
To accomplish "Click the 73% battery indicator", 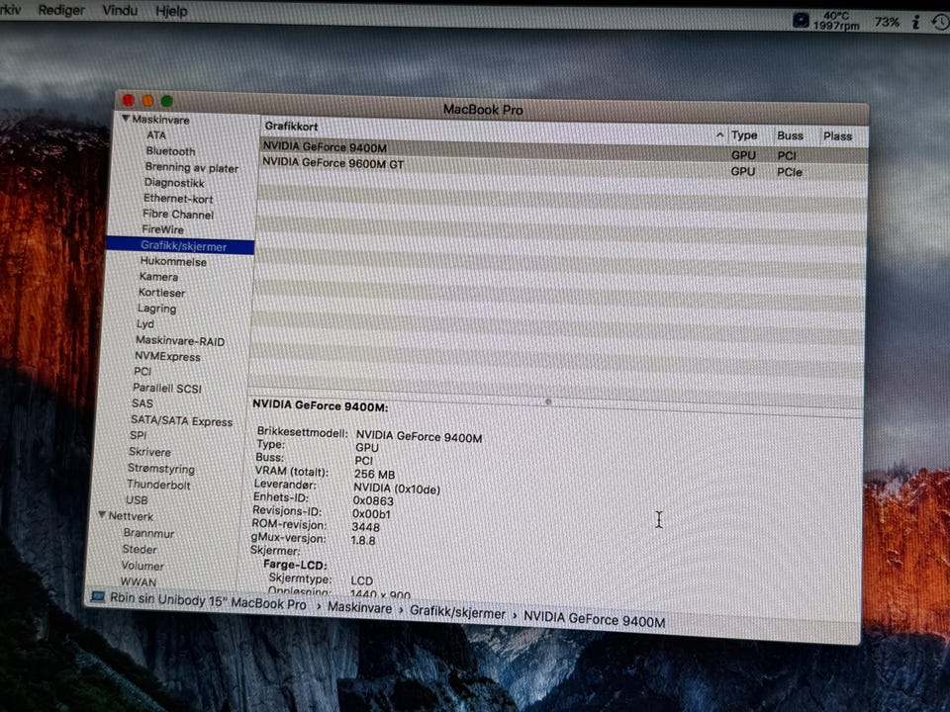I will coord(887,23).
